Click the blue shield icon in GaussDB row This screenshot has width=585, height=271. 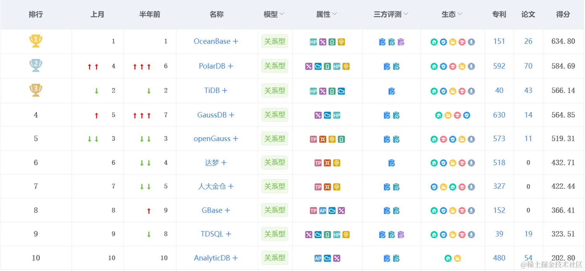pos(467,115)
